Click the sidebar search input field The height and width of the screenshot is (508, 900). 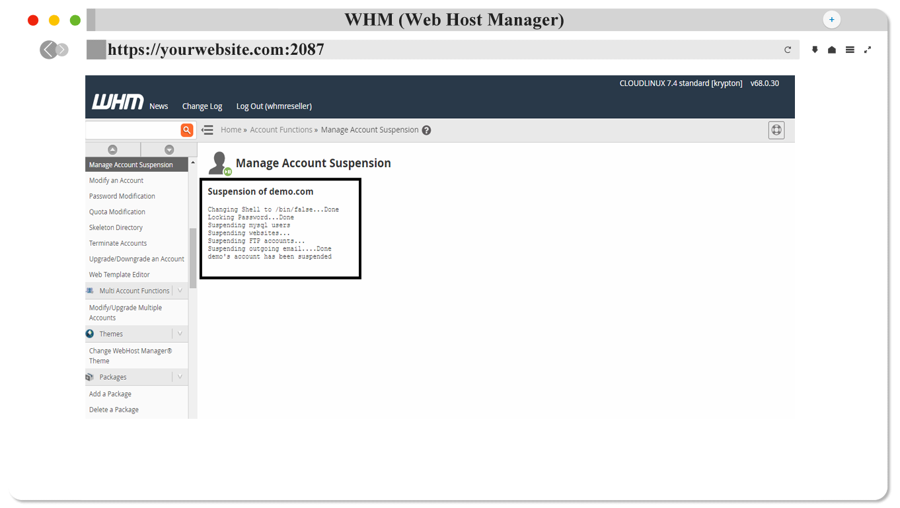[x=133, y=130]
